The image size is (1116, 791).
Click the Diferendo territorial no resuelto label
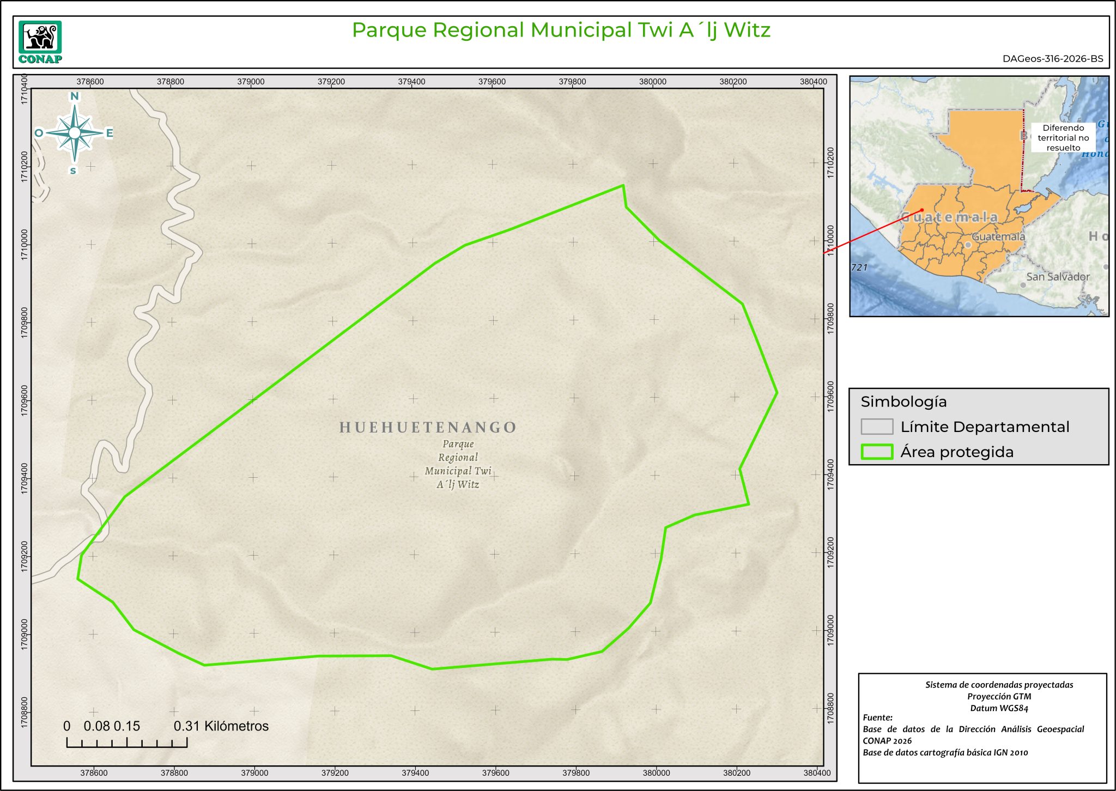[x=1063, y=138]
